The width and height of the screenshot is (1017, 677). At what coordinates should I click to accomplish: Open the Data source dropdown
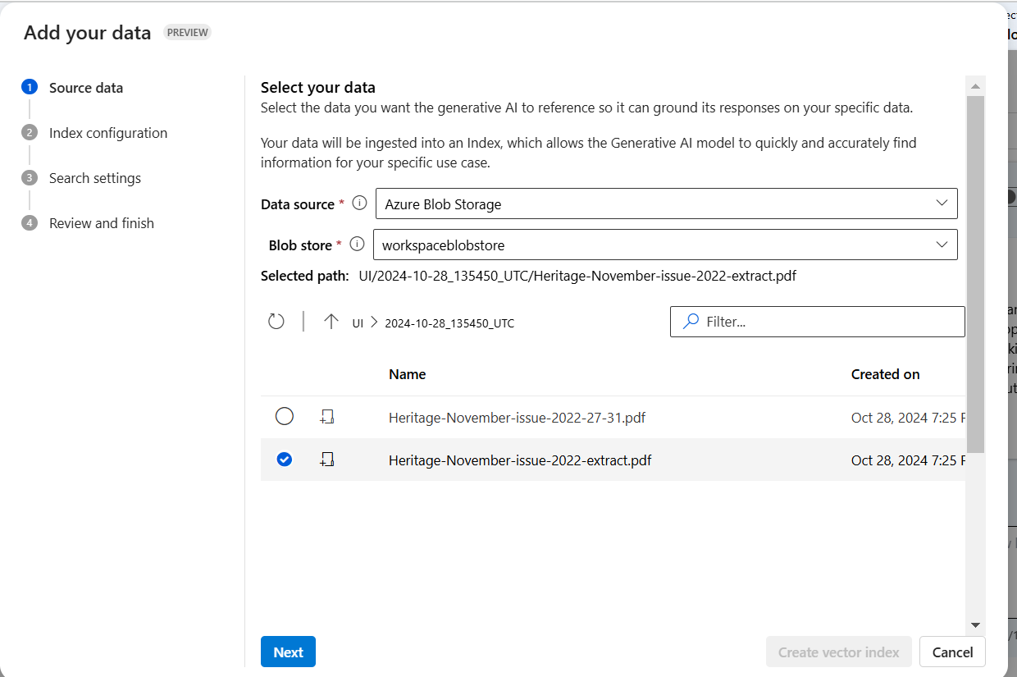[666, 204]
